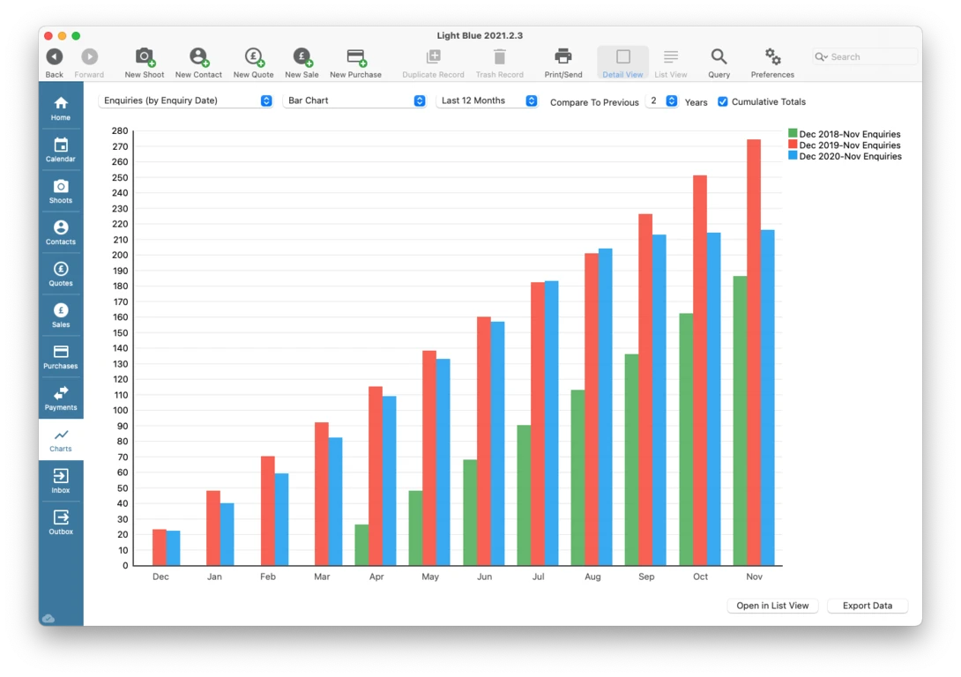Image resolution: width=961 pixels, height=677 pixels.
Task: Click the green Apr bar in chart
Action: pos(361,545)
